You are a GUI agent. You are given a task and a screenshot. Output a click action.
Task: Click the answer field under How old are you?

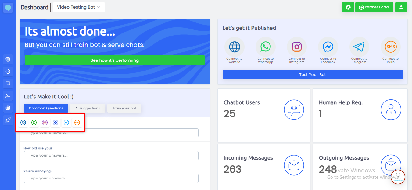click(111, 156)
